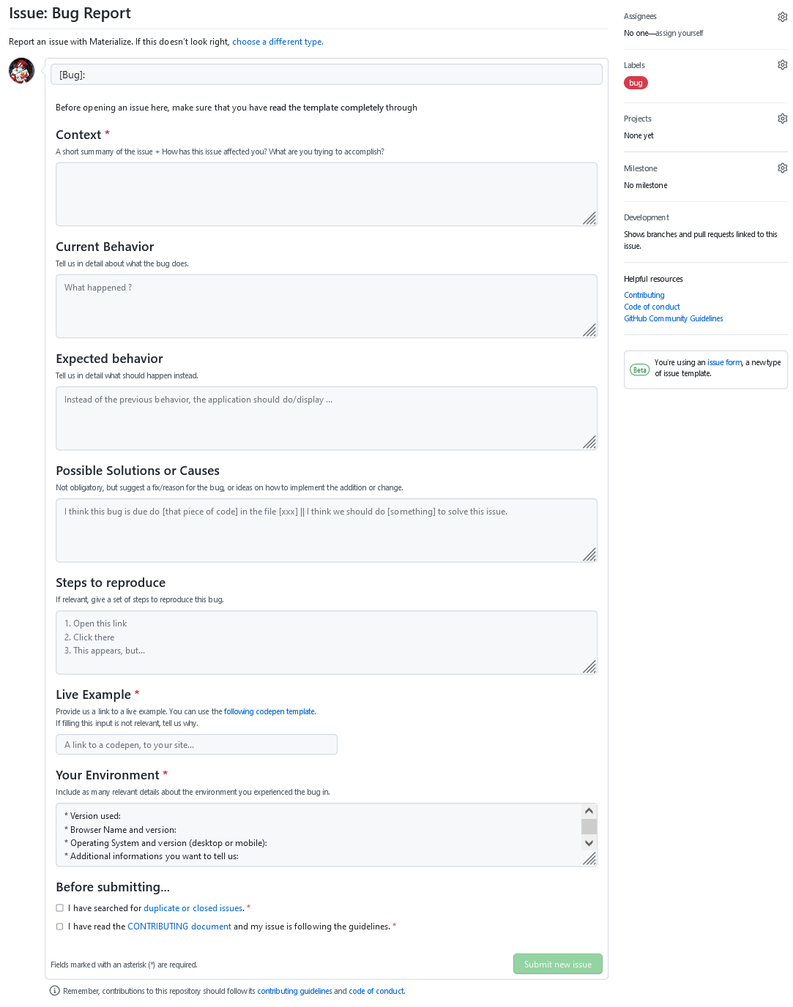Click the user avatar image
Viewport: 793px width, 1007px height.
[21, 71]
